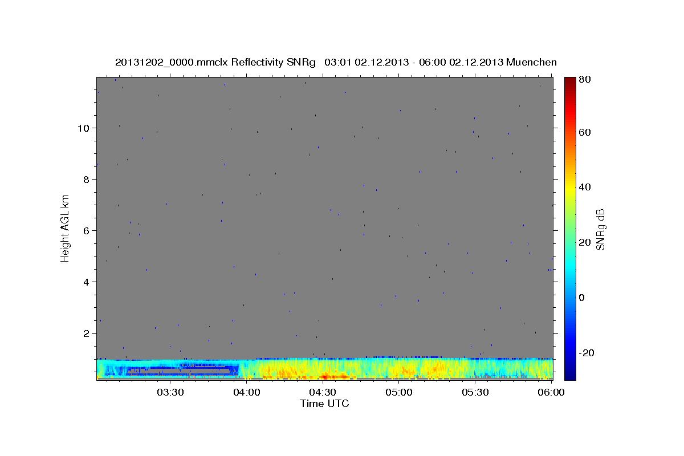Click the 04:30 time tick label
The image size is (684, 456).
tap(323, 392)
